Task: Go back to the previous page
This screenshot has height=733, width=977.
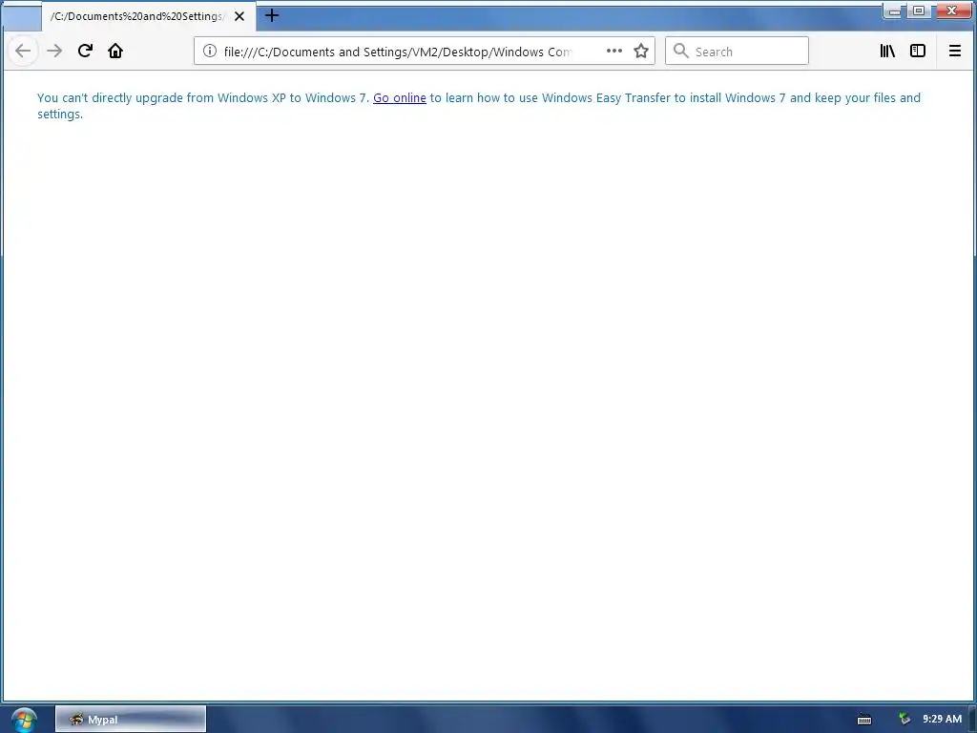Action: tap(23, 52)
